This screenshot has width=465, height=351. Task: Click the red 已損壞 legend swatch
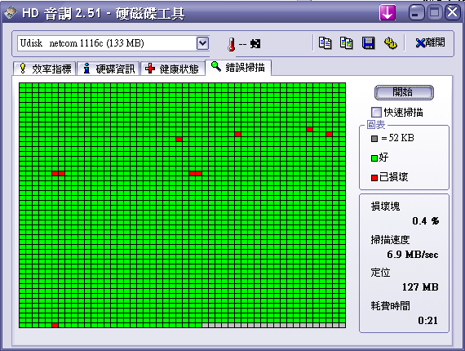[374, 178]
